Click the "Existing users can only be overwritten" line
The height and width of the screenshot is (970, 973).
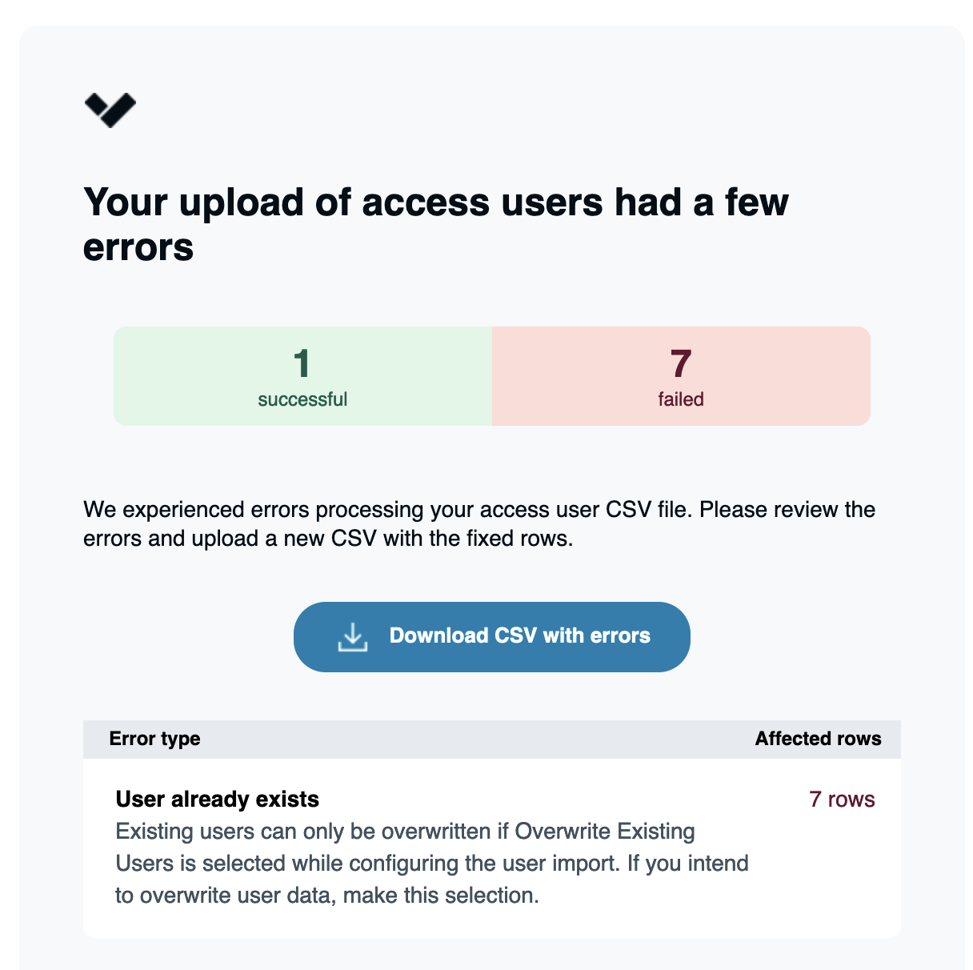405,832
